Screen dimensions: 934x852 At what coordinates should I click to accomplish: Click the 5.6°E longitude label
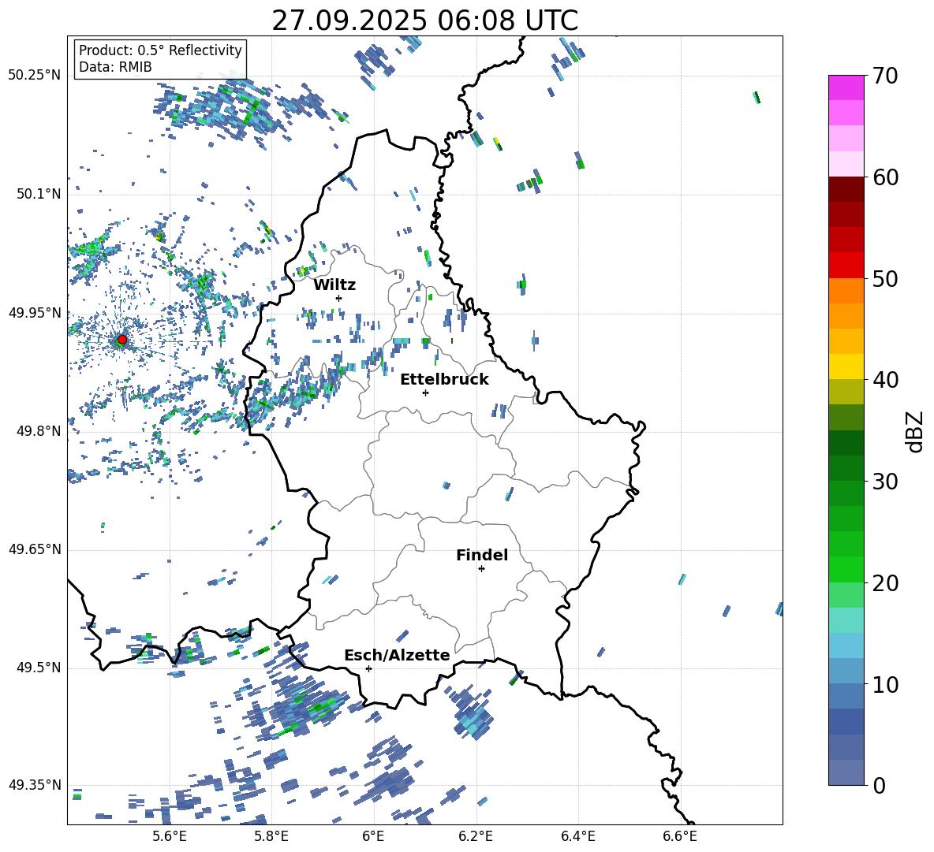(169, 836)
